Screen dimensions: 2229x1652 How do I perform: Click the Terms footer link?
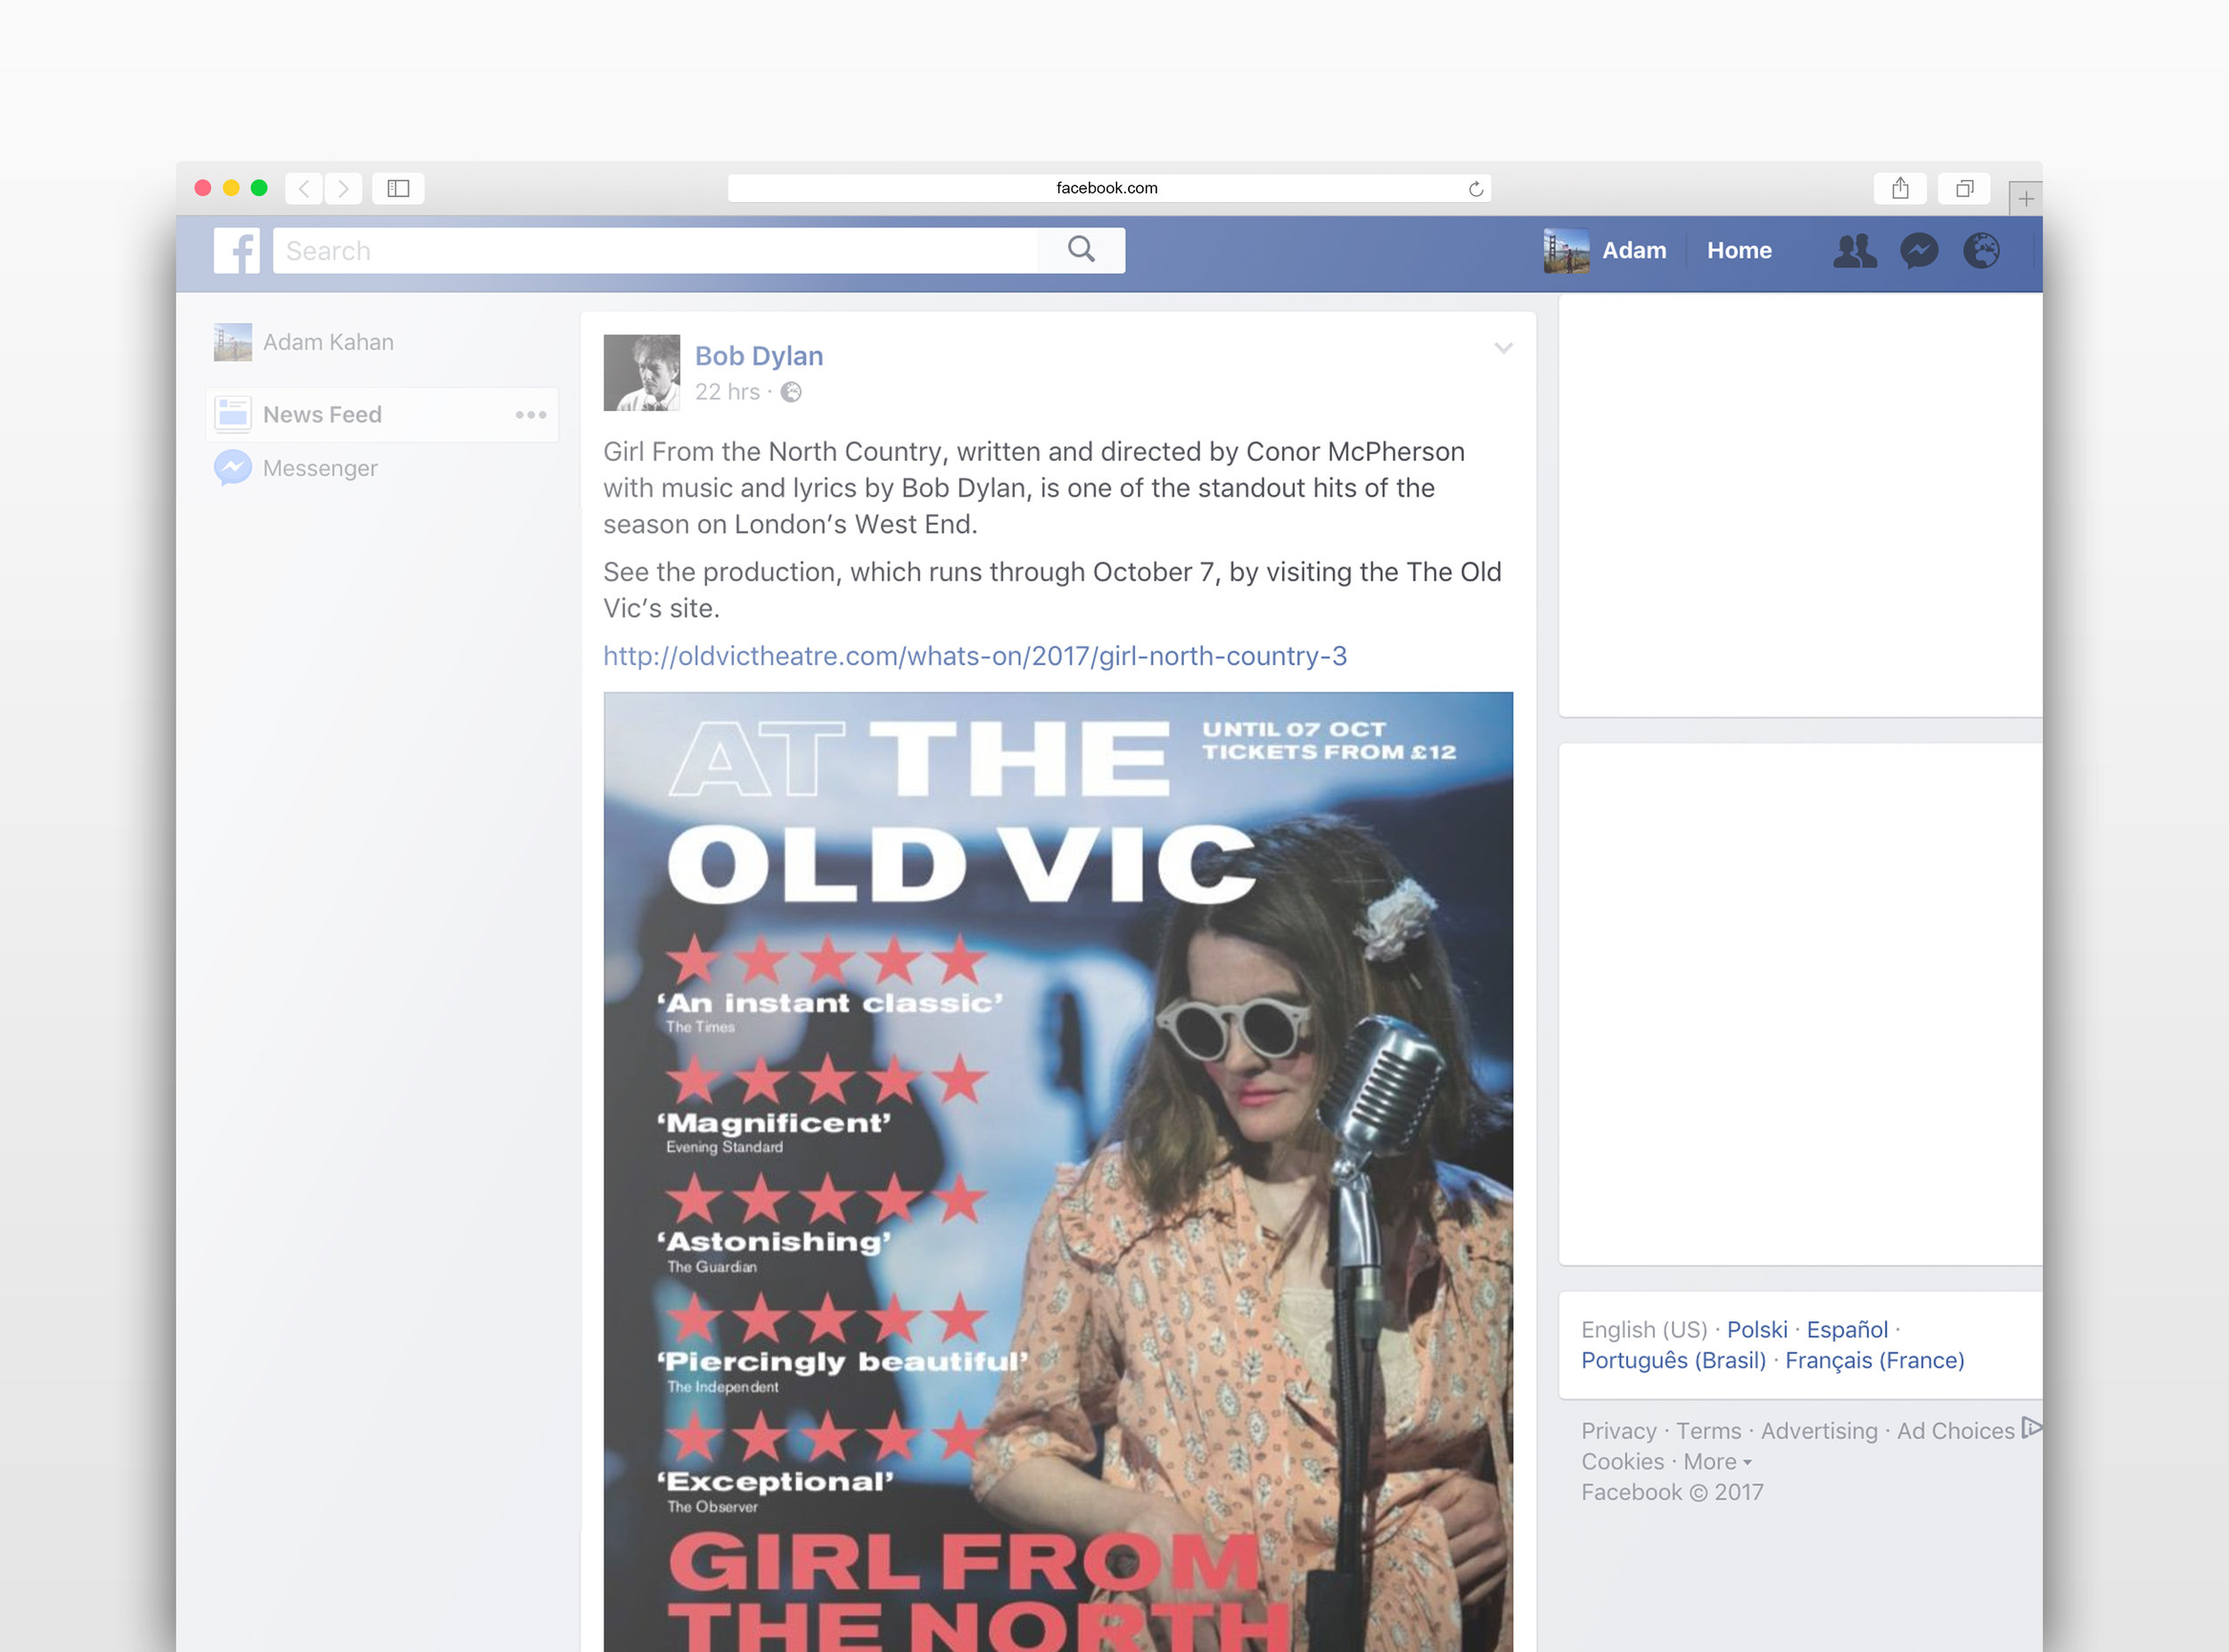(x=1708, y=1431)
